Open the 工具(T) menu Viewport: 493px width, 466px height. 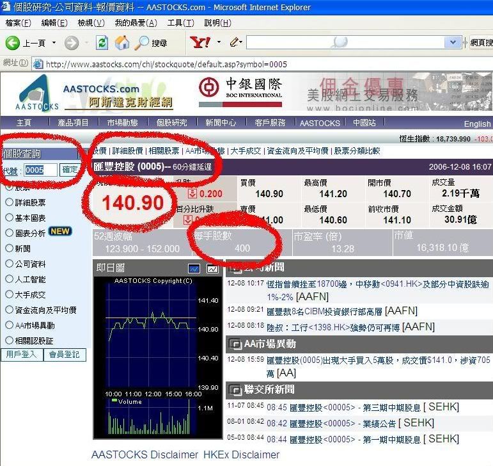(181, 23)
